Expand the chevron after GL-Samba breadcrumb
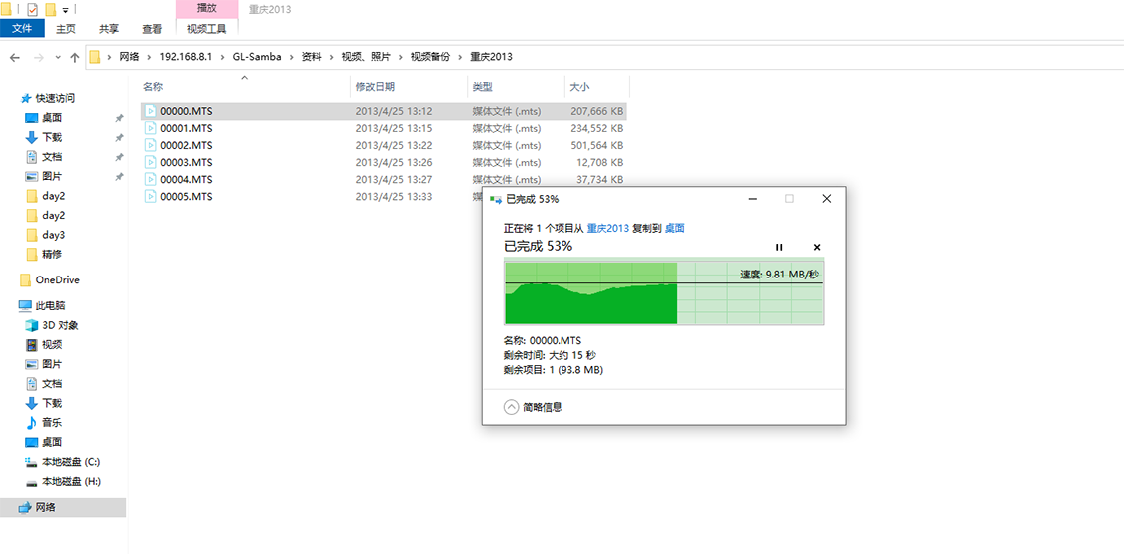1124x554 pixels. coord(291,57)
